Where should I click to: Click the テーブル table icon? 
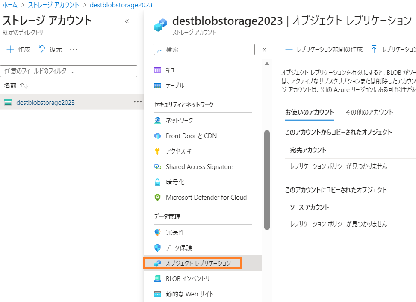tap(158, 86)
